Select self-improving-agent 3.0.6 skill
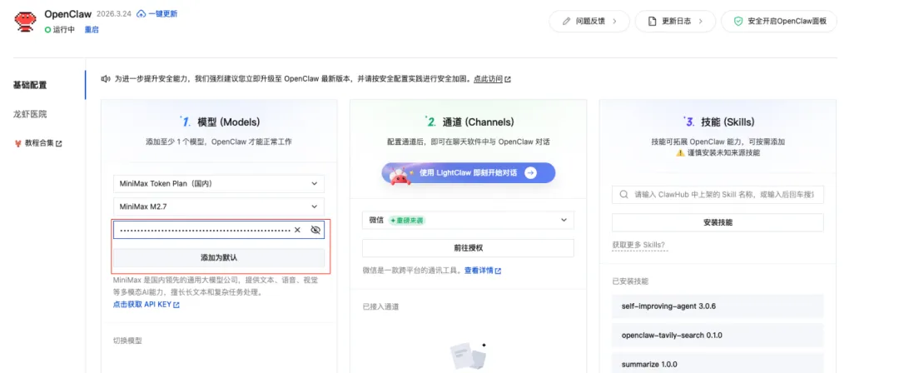This screenshot has width=899, height=373. 718,306
